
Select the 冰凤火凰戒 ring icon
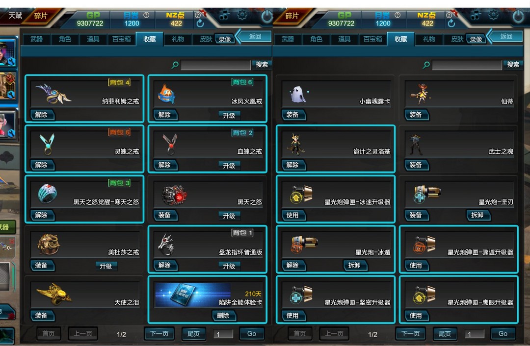[x=167, y=94]
